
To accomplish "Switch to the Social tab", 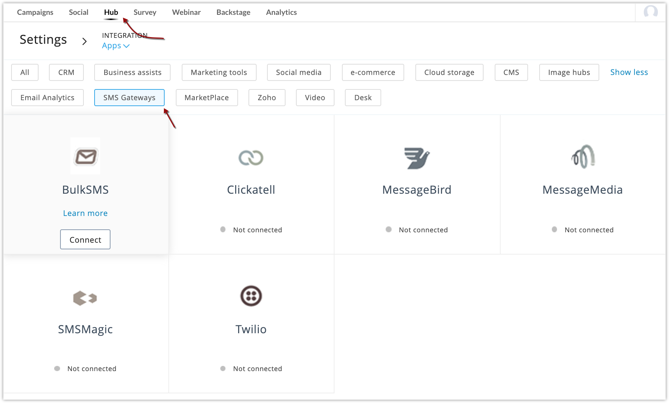I will 79,12.
